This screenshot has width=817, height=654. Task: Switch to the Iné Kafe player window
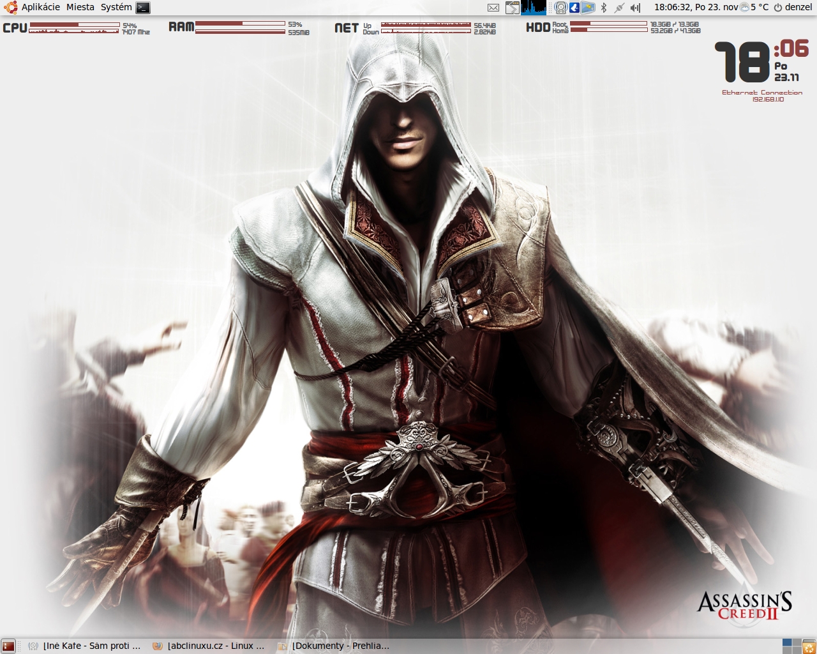point(85,646)
